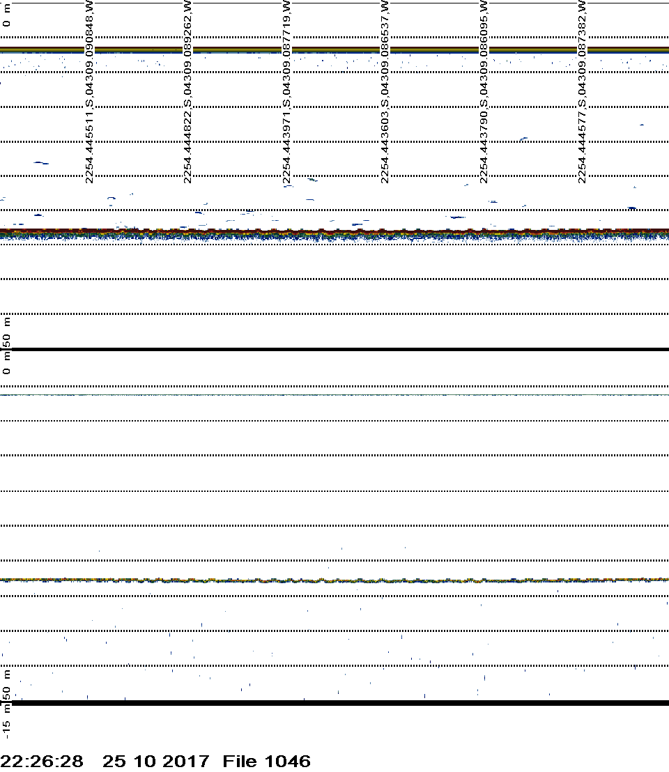Click the date 25 10 2017
This screenshot has width=669, height=772.
pos(156,761)
